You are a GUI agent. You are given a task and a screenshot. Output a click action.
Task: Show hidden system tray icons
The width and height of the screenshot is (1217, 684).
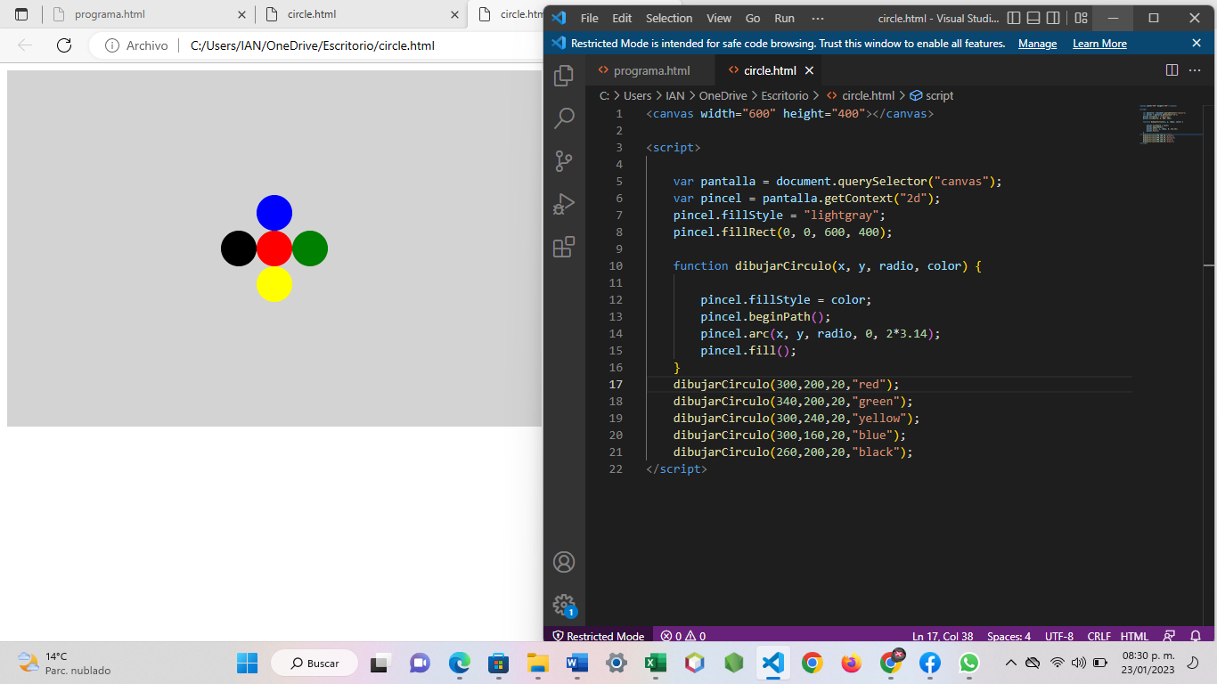1010,663
